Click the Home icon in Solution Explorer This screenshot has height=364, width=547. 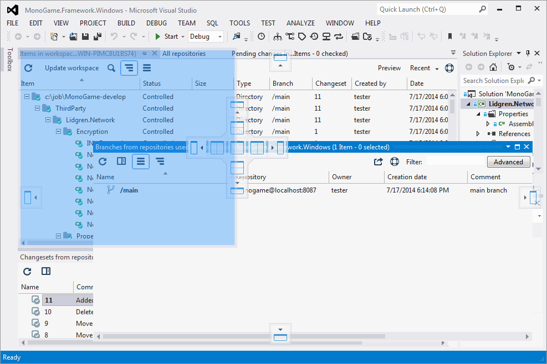click(493, 67)
